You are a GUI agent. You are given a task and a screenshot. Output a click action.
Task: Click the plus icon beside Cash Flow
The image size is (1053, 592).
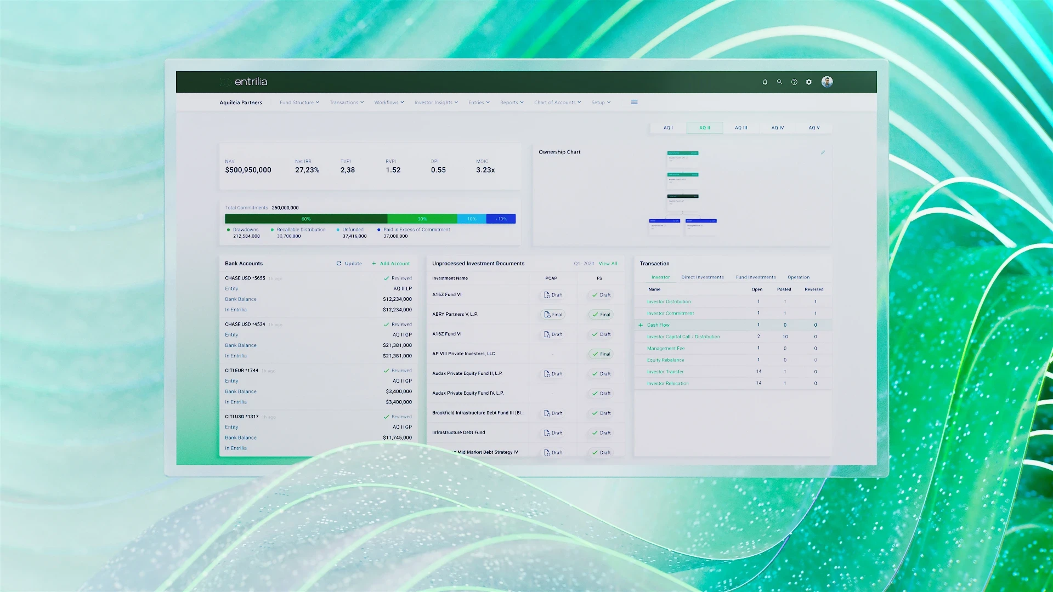tap(641, 325)
